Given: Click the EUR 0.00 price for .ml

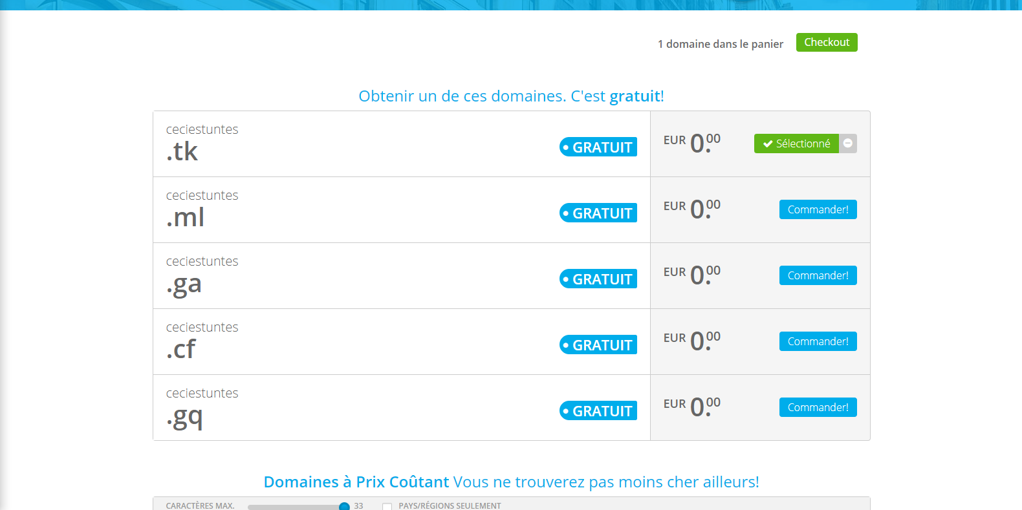Looking at the screenshot, I should pos(691,209).
